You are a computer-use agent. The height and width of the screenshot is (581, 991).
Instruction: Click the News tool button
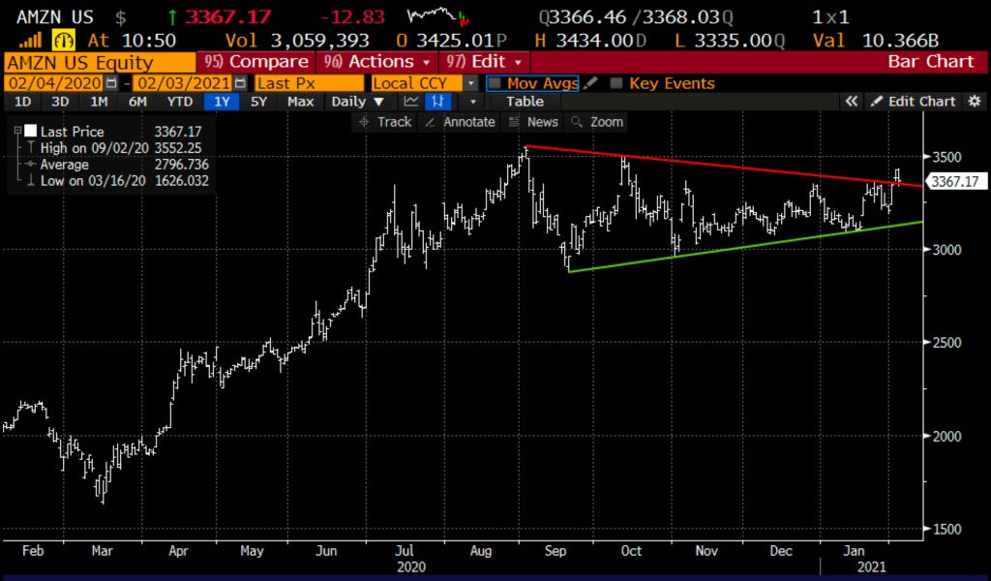(x=534, y=122)
